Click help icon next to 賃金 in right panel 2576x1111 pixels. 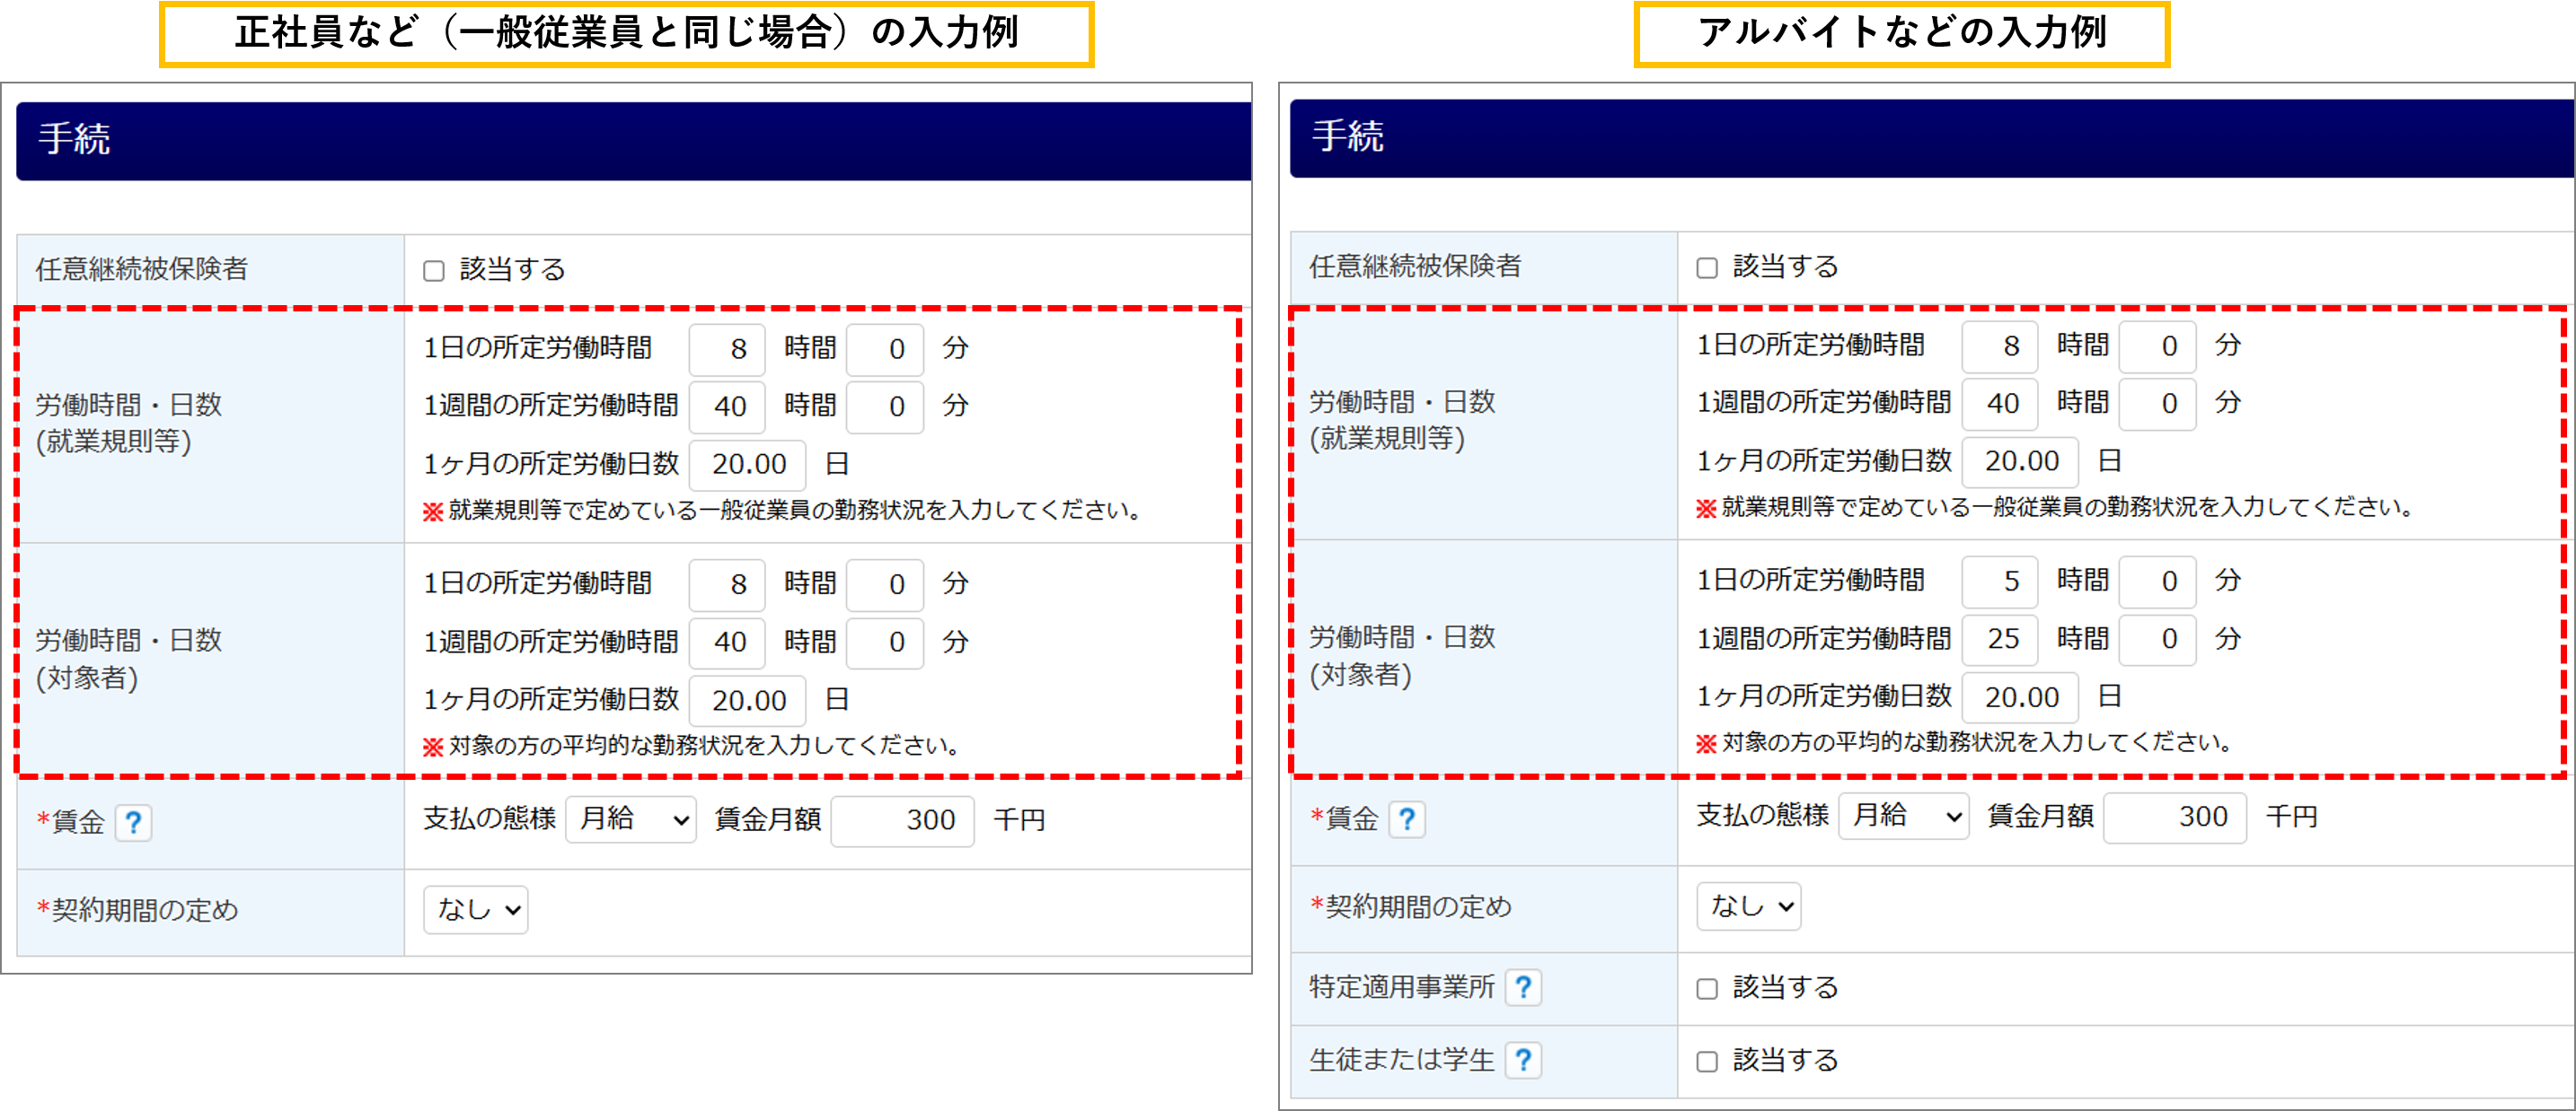coord(1406,819)
